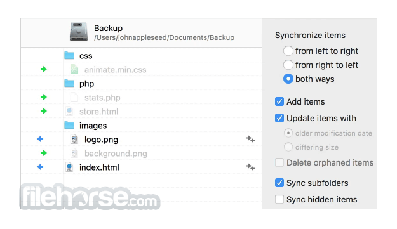Select the index.html file name
This screenshot has height=229, width=397.
[99, 167]
